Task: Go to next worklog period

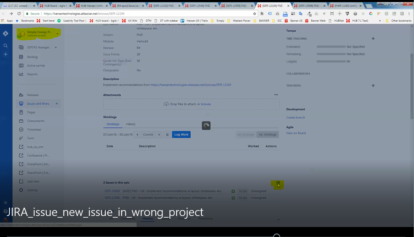Action: [159, 135]
